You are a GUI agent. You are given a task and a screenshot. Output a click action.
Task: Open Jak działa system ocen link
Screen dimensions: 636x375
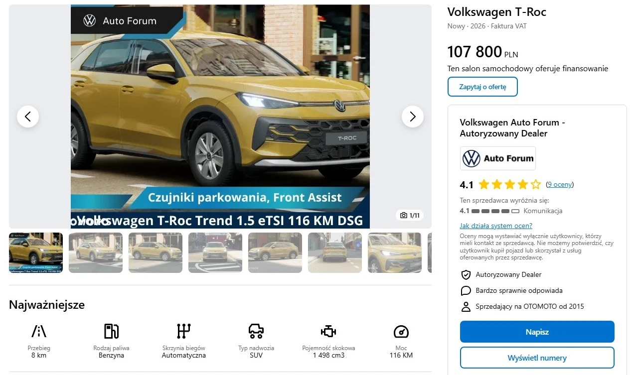(496, 226)
